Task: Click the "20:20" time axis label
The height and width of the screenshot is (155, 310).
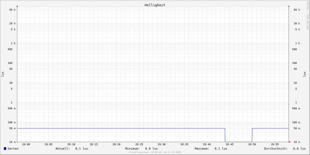Action: point(117,144)
